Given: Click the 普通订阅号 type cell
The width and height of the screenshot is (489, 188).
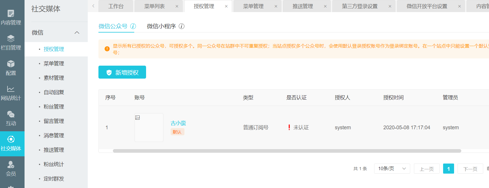Looking at the screenshot, I should [x=256, y=128].
